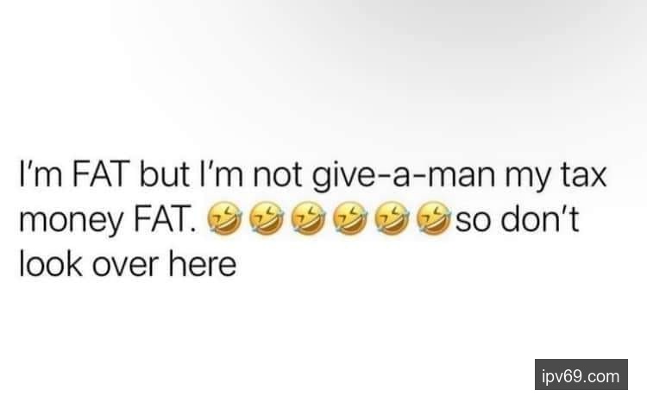This screenshot has width=647, height=409.
Task: Click the laughing emoji just before 'so'
Action: [434, 218]
